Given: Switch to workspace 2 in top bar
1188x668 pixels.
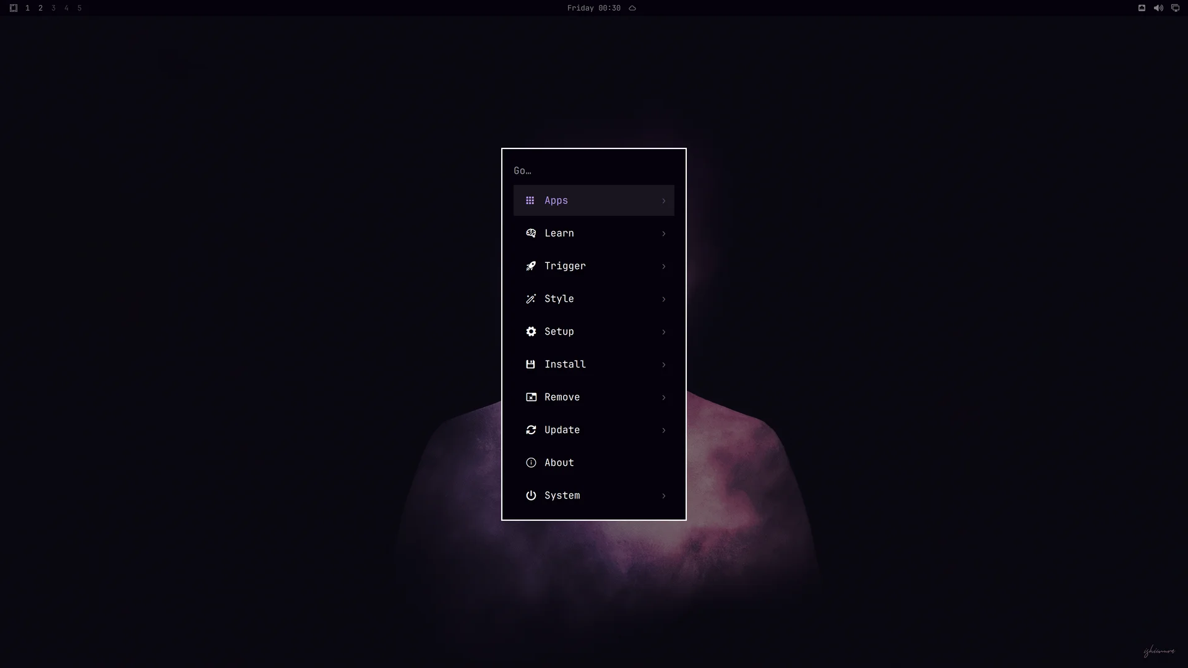Looking at the screenshot, I should (x=40, y=8).
